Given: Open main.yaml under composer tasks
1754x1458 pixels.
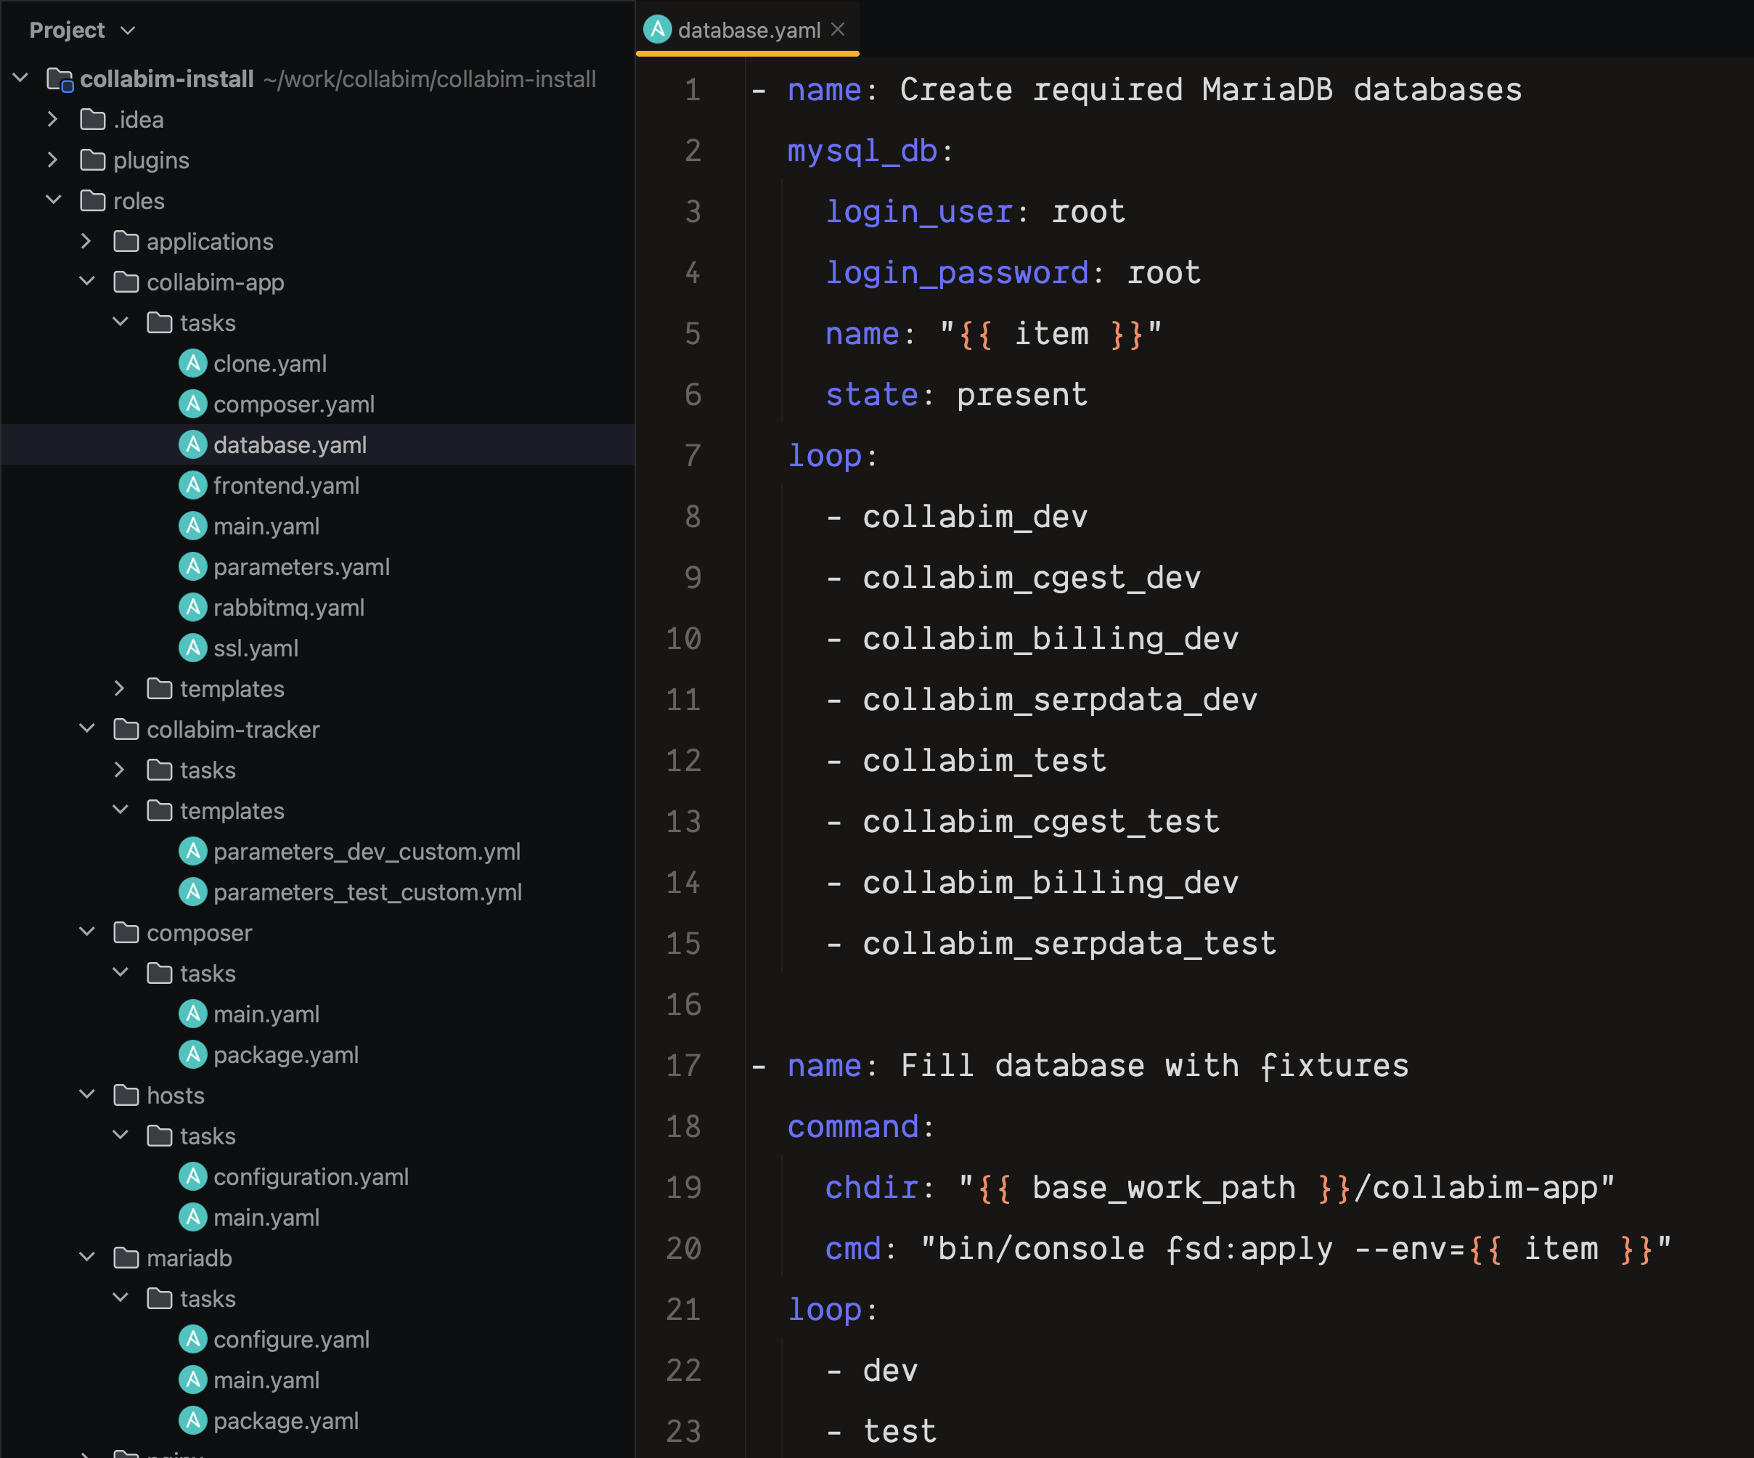Looking at the screenshot, I should click(266, 1014).
